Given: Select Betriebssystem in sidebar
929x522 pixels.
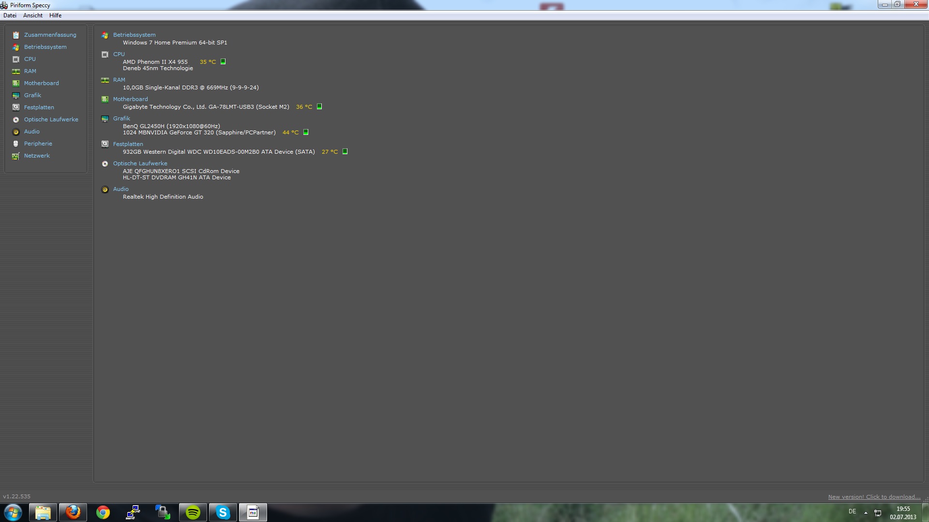Looking at the screenshot, I should click(x=45, y=47).
